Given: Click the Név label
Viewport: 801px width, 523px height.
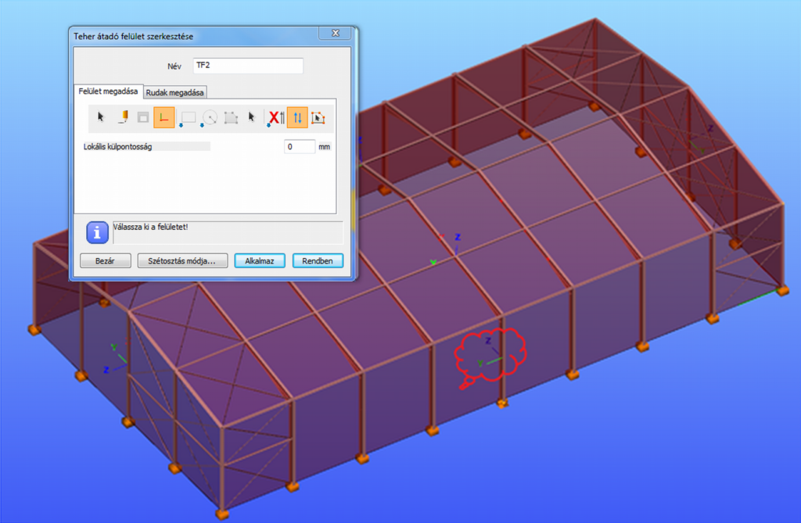Looking at the screenshot, I should pos(174,66).
